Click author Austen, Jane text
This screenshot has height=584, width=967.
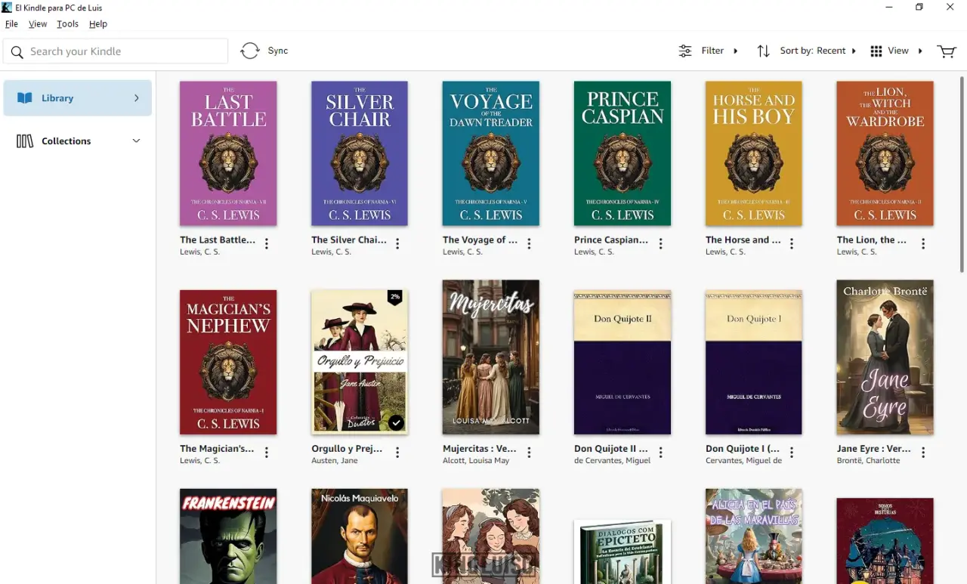coord(335,461)
